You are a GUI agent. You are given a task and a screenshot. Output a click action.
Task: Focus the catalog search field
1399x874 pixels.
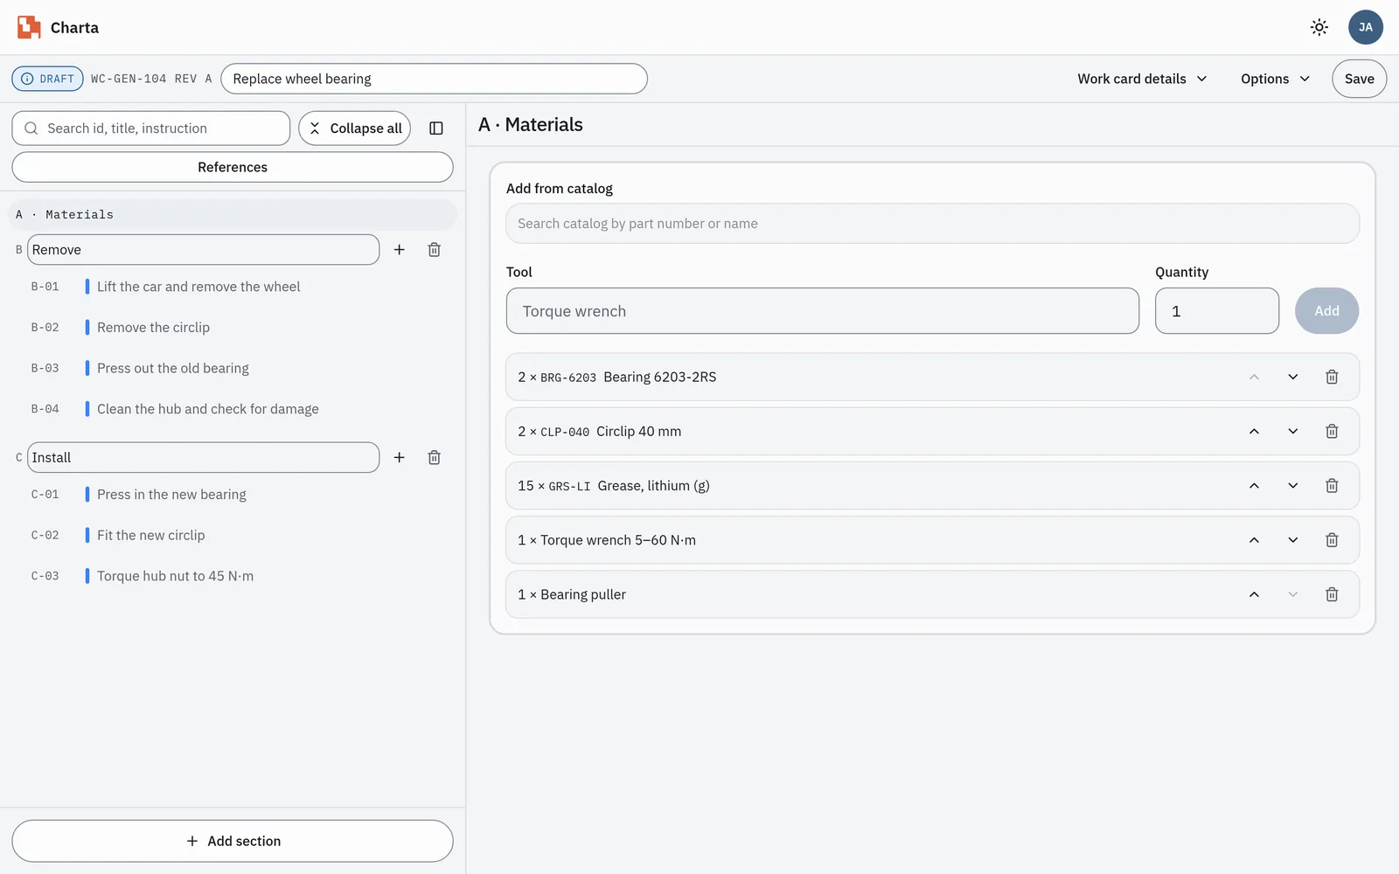click(x=932, y=224)
